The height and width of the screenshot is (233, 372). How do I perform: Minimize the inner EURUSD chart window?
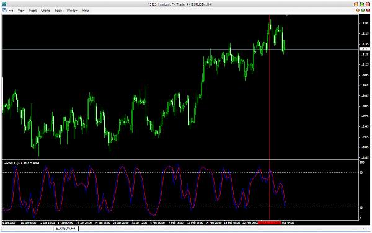tap(358, 10)
